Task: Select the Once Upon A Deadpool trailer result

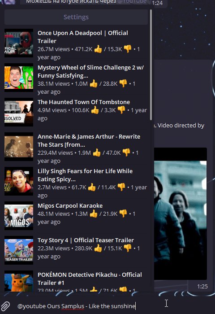Action: tap(76, 45)
